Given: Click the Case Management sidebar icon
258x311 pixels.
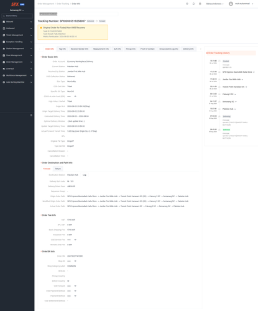Looking at the screenshot, I should 4,55.
